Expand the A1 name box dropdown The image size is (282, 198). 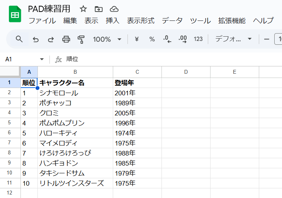[x=42, y=59]
